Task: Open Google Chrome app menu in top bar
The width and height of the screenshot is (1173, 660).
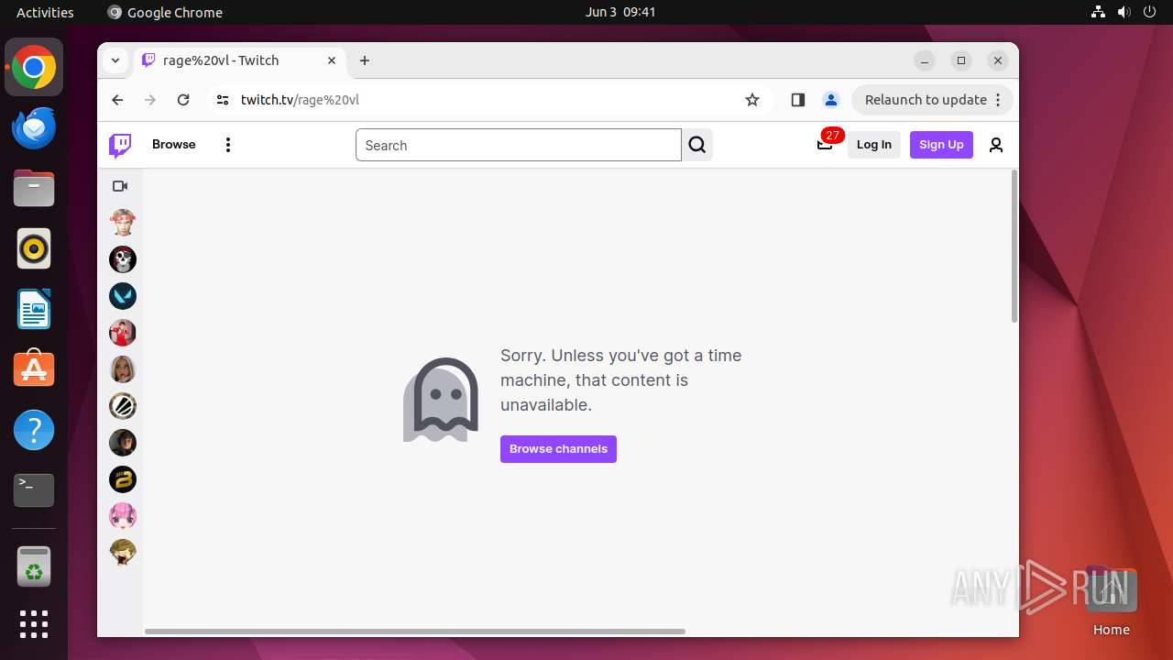Action: point(165,12)
